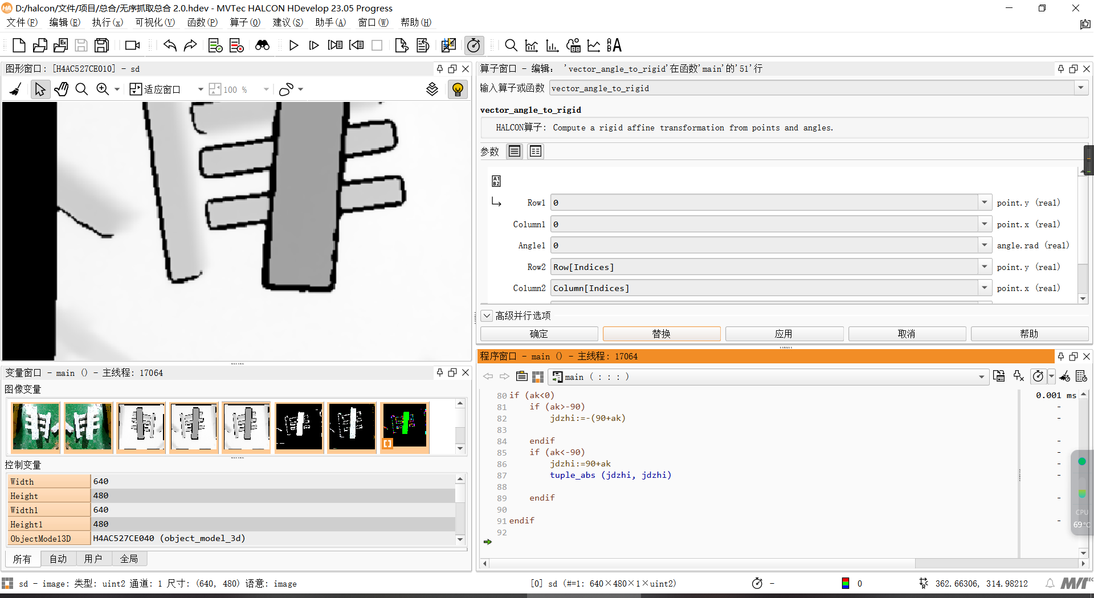This screenshot has height=598, width=1094.
Task: Click the Row2 input field
Action: [x=764, y=267]
